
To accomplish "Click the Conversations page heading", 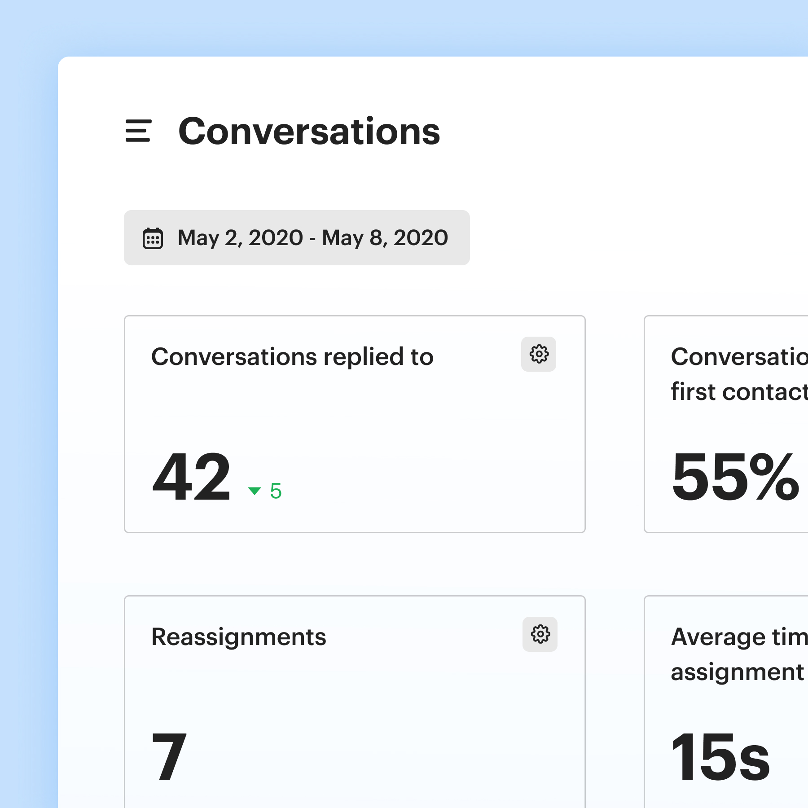I will pyautogui.click(x=309, y=131).
